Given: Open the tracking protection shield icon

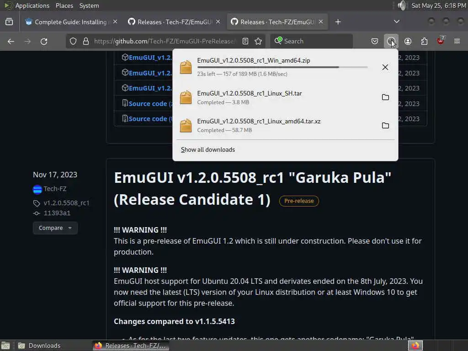Looking at the screenshot, I should [x=73, y=41].
